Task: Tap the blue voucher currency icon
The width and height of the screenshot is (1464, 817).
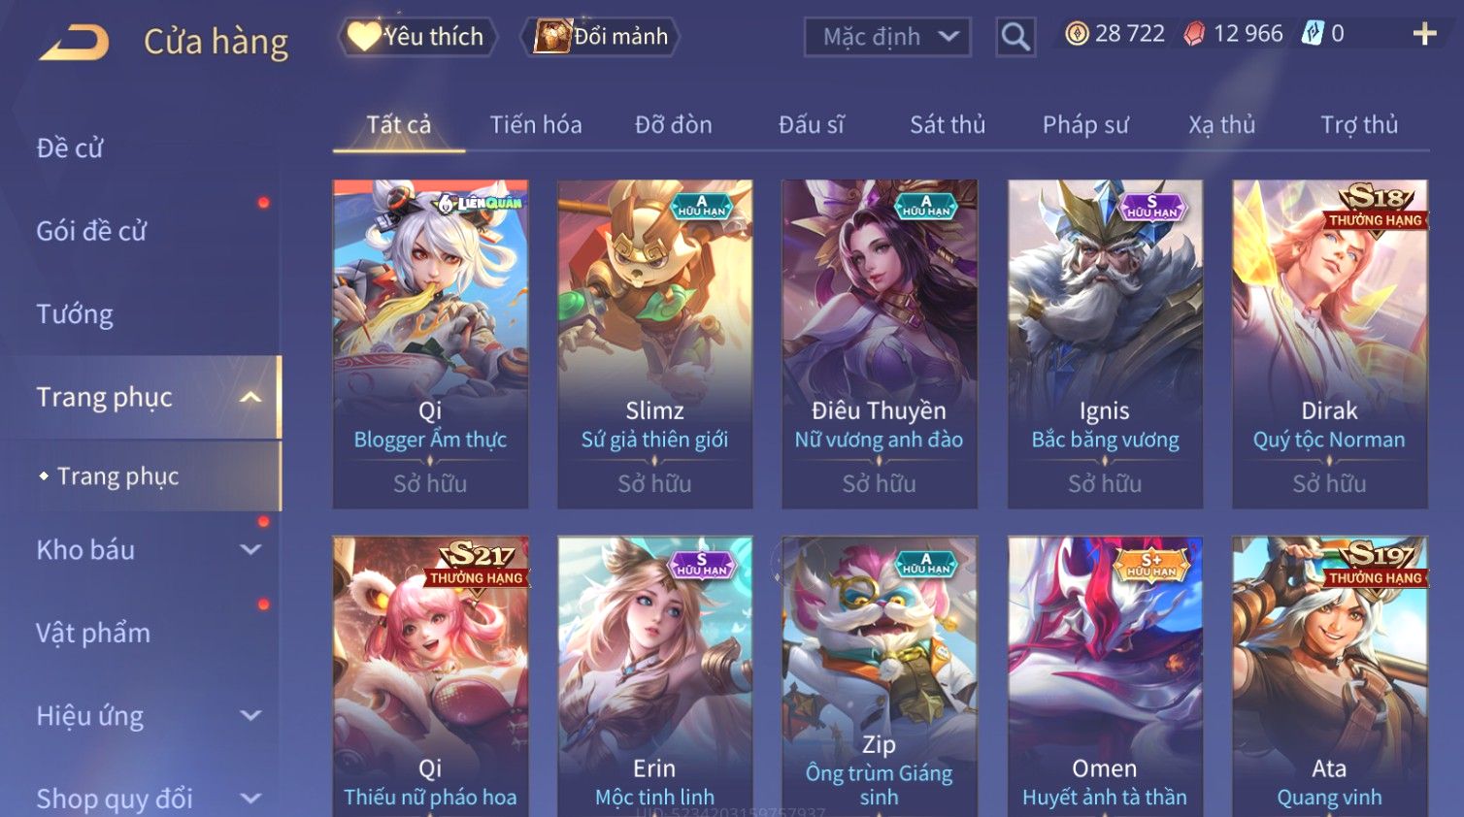Action: pyautogui.click(x=1313, y=33)
